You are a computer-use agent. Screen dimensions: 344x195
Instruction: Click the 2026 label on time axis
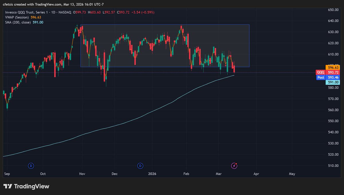(152, 174)
